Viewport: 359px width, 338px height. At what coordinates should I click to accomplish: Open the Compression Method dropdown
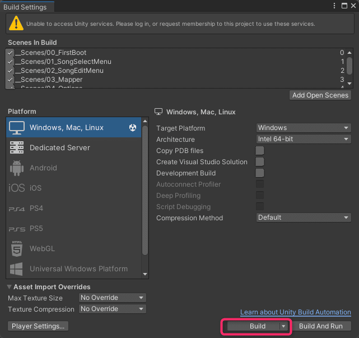point(304,217)
